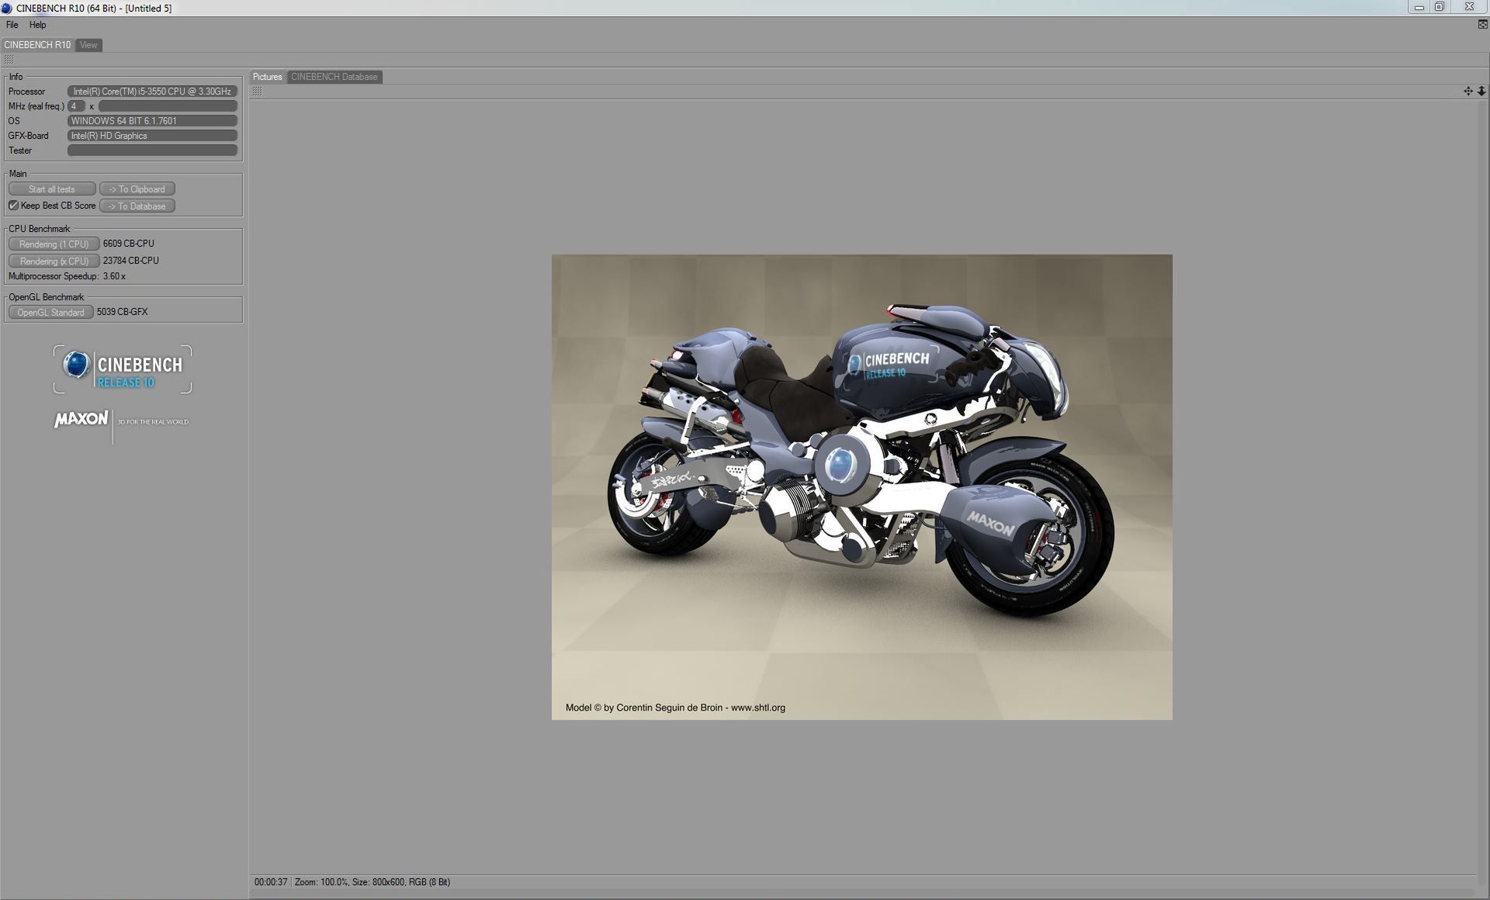Click the Multiprocessor Speedup 3.60 x value
This screenshot has width=1490, height=900.
pyautogui.click(x=114, y=276)
